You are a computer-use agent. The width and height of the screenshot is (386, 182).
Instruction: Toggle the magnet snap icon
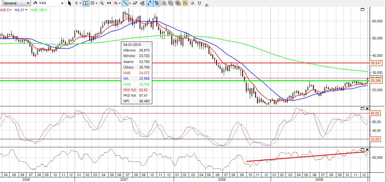[x=199, y=3]
